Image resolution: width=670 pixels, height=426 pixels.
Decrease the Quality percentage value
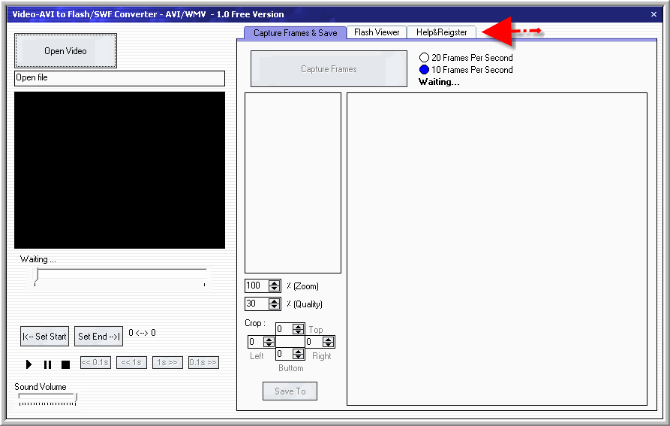(x=274, y=307)
